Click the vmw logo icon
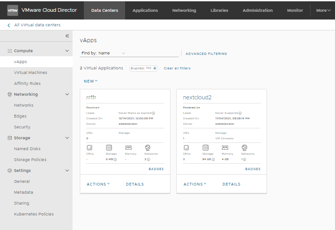Image resolution: width=335 pixels, height=230 pixels. pos(13,10)
